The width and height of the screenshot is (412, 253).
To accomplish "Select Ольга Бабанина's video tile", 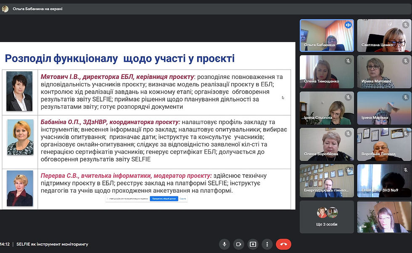I will 327,35.
